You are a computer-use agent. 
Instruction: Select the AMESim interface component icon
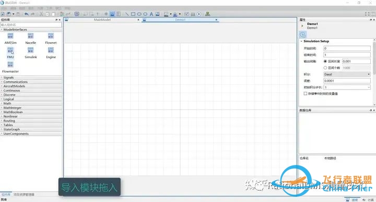(x=10, y=36)
